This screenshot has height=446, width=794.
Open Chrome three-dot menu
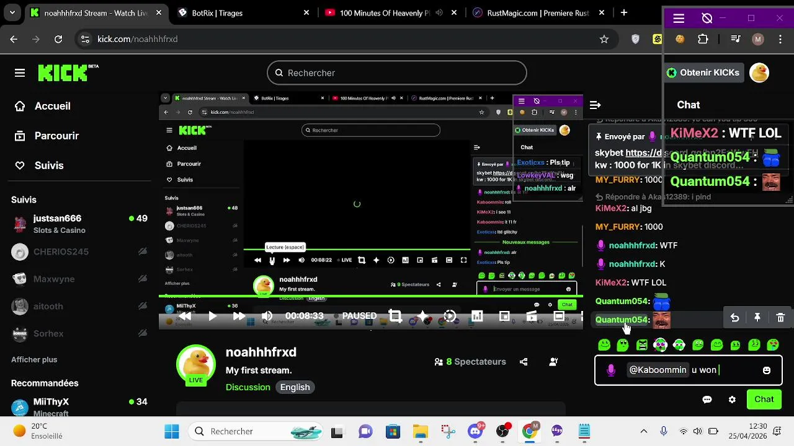(780, 39)
